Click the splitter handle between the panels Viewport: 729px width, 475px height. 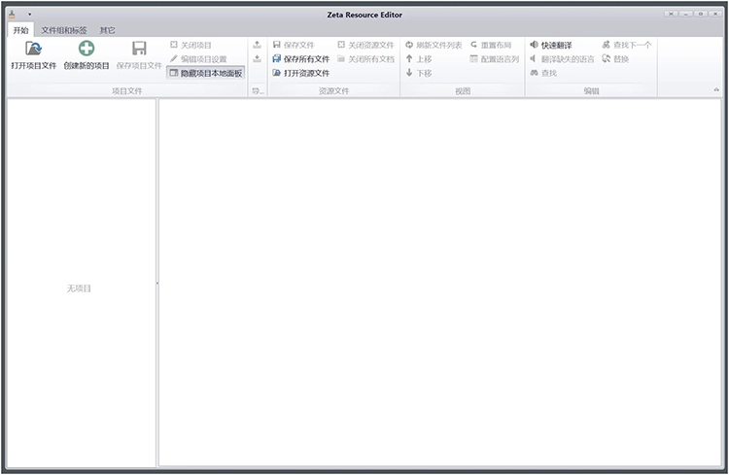157,283
